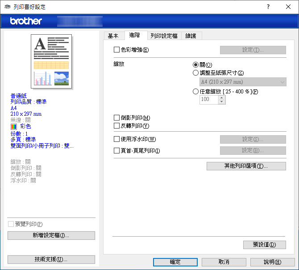The image size is (299, 270).
Task: Click the 預設值 button
Action: [265, 245]
